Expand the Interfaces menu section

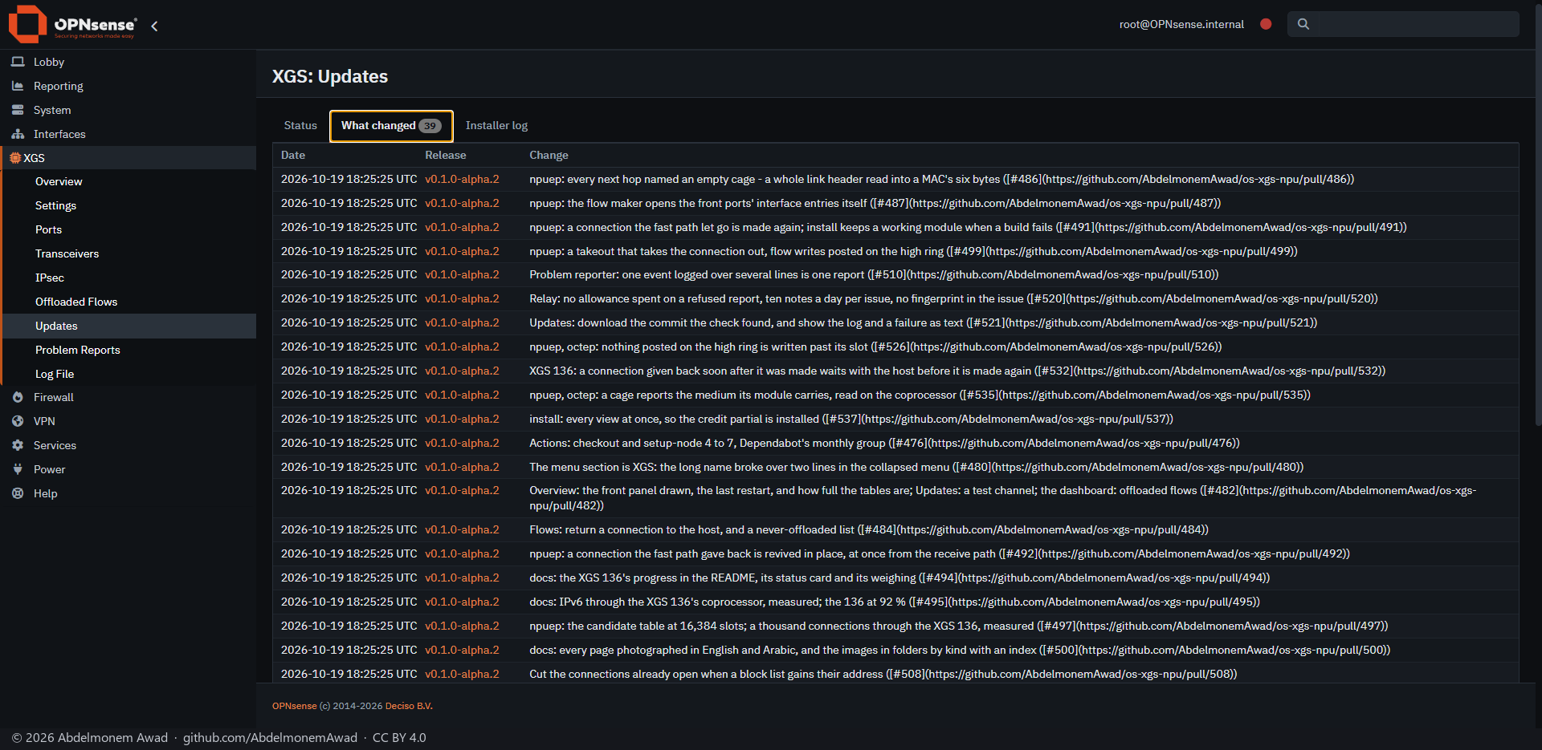tap(128, 134)
